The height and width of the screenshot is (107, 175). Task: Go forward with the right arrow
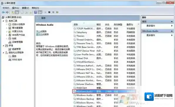(x=7, y=12)
